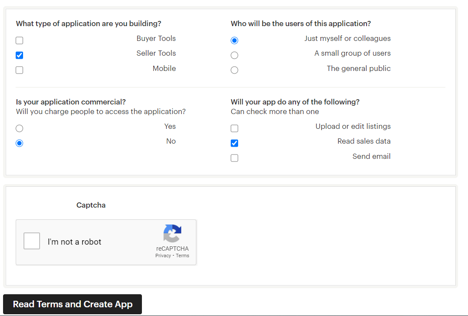Choose 'A small group of users' radio option
Viewport: 468px width, 316px height.
(x=234, y=55)
